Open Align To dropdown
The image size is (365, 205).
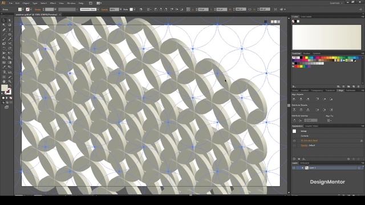(x=329, y=120)
